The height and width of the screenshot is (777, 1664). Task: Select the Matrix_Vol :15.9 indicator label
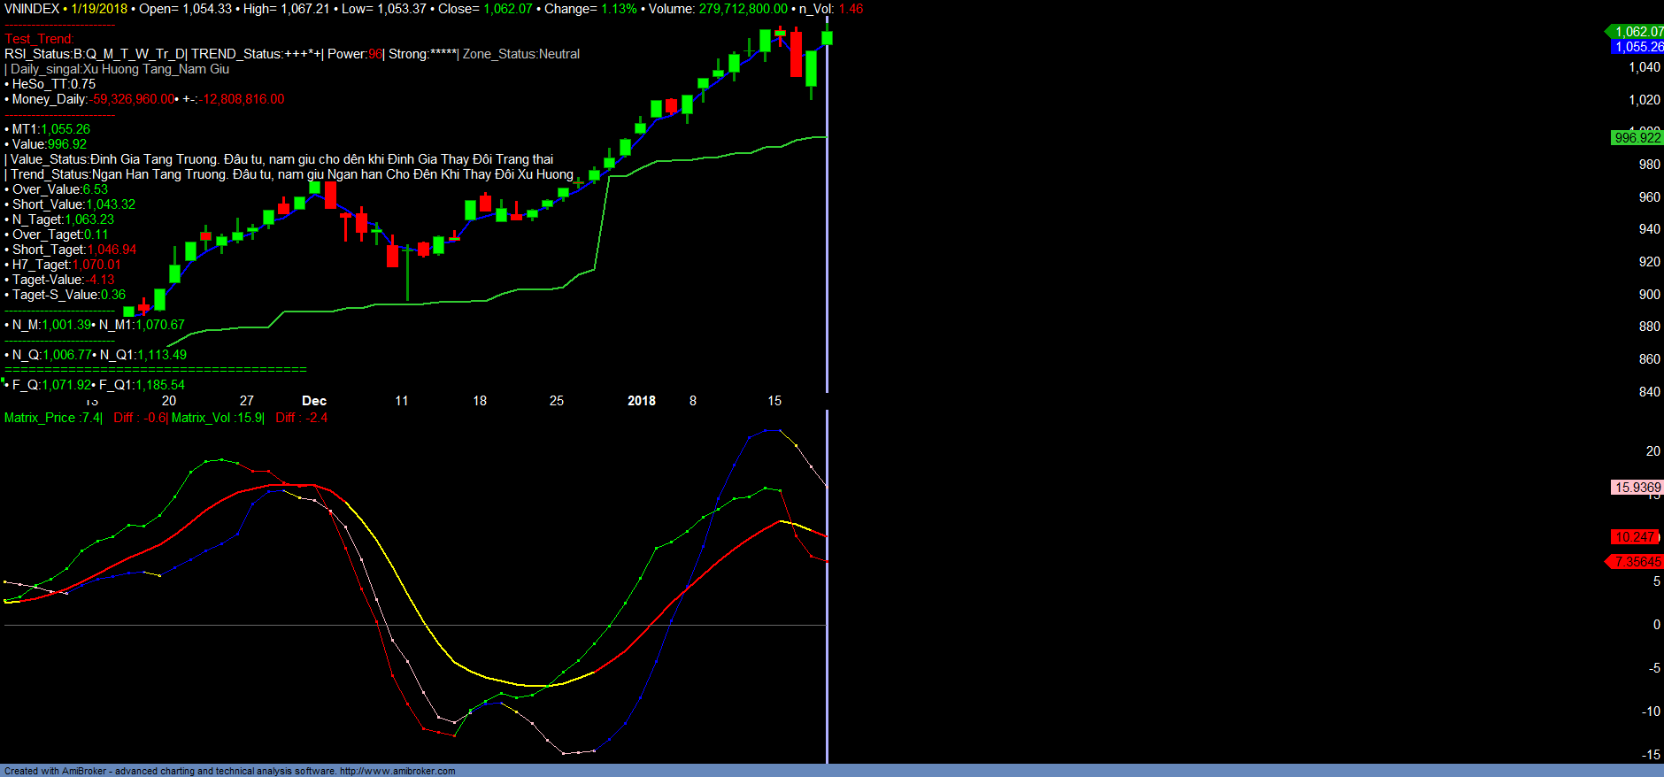coord(217,418)
